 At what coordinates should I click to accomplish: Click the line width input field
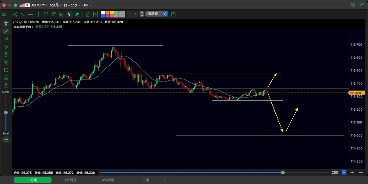(132, 14)
